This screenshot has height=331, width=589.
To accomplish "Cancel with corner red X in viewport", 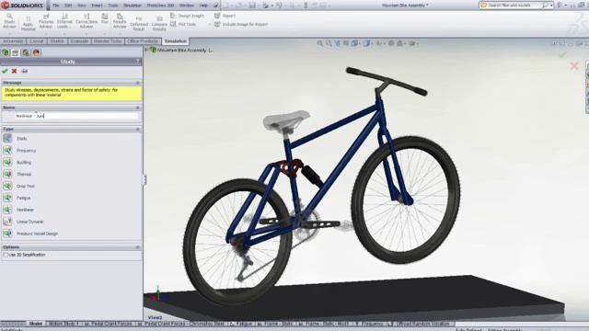I will (x=574, y=66).
